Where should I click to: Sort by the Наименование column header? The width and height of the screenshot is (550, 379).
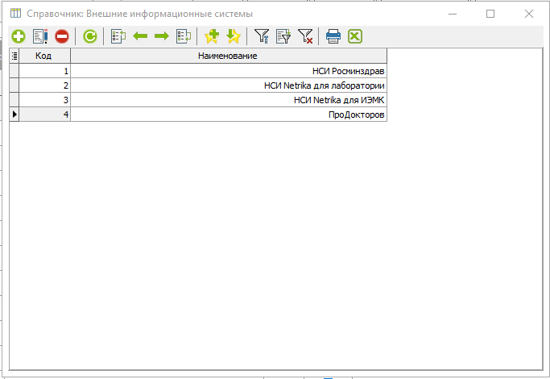coord(229,56)
